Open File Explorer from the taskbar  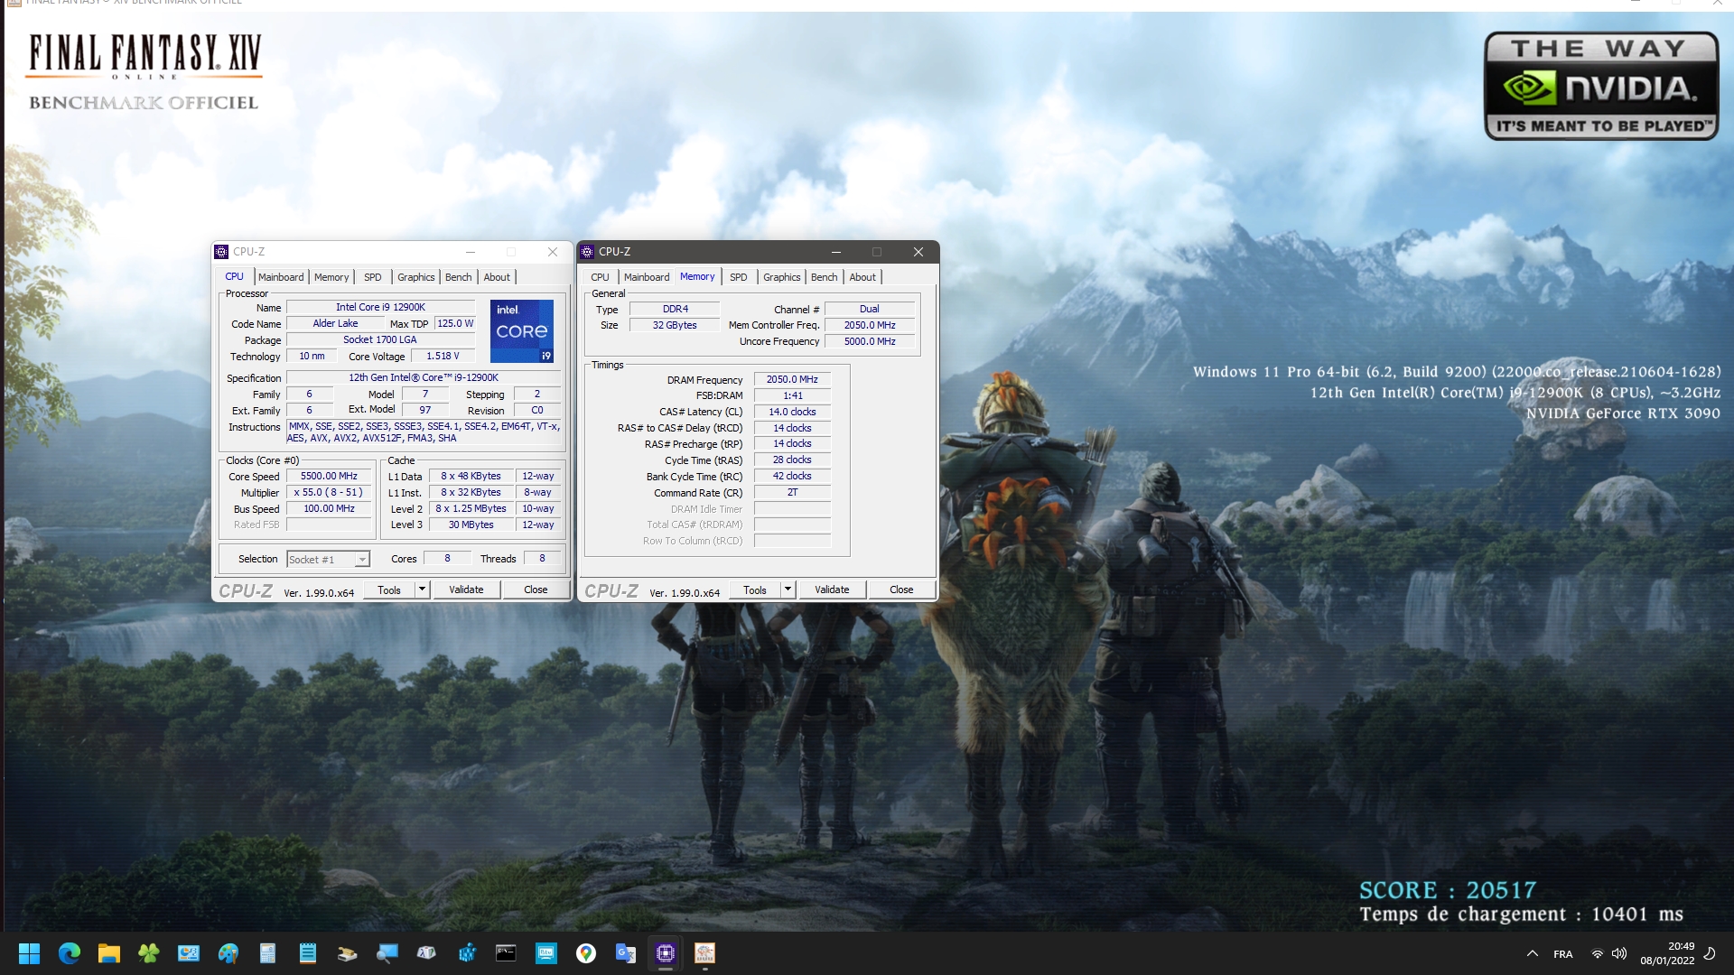[x=109, y=953]
